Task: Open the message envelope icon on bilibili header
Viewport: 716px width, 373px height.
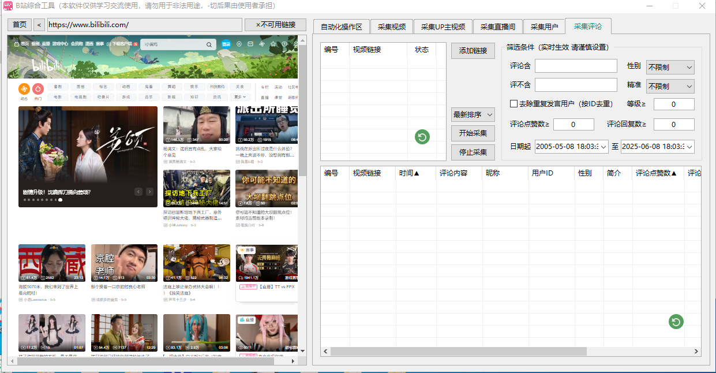Action: [x=250, y=44]
